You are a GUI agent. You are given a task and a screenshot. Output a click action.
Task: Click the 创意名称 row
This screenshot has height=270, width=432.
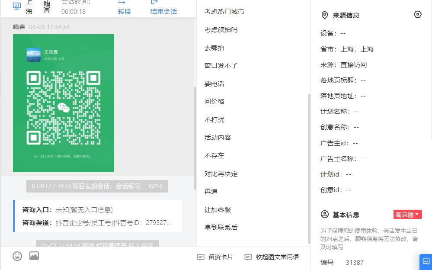(x=340, y=127)
